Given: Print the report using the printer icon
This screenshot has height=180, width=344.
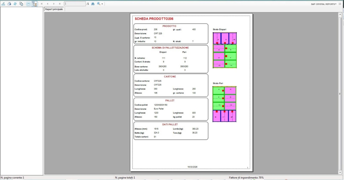Looking at the screenshot, I should (9, 4).
